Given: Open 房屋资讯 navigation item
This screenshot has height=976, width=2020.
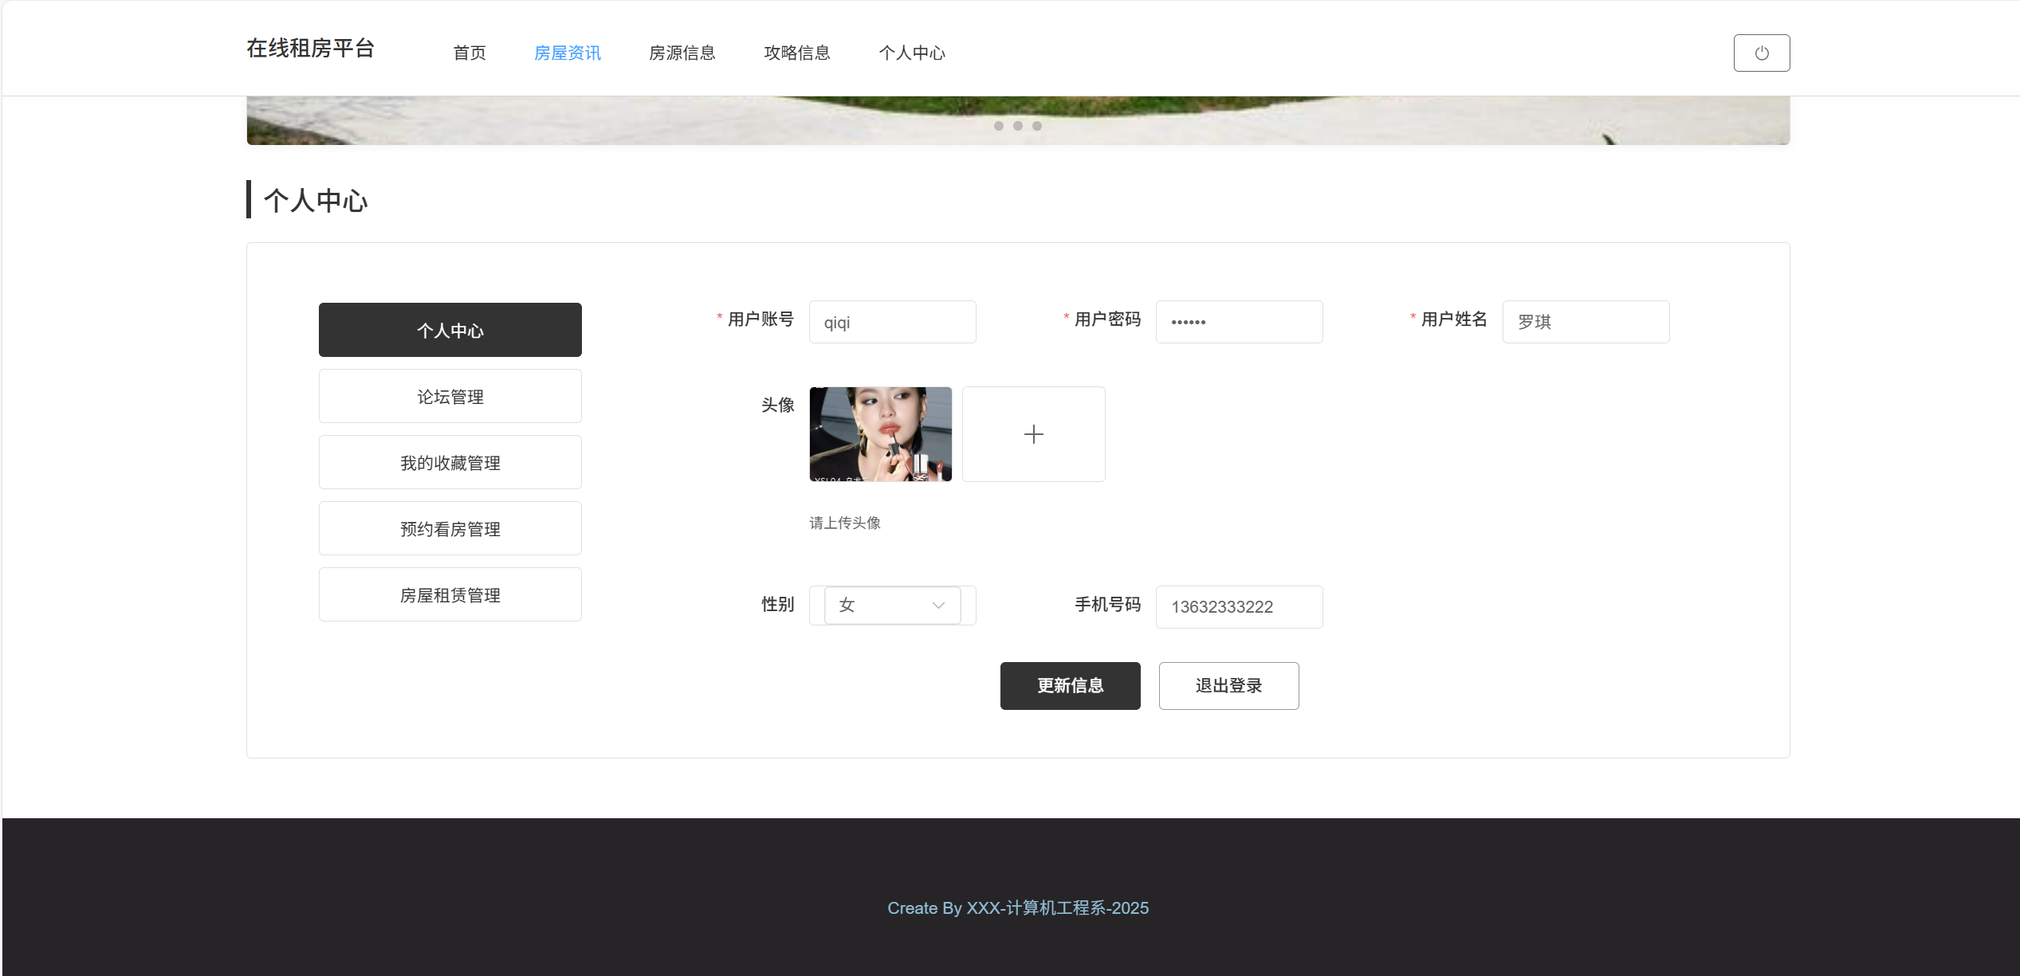Looking at the screenshot, I should 567,53.
